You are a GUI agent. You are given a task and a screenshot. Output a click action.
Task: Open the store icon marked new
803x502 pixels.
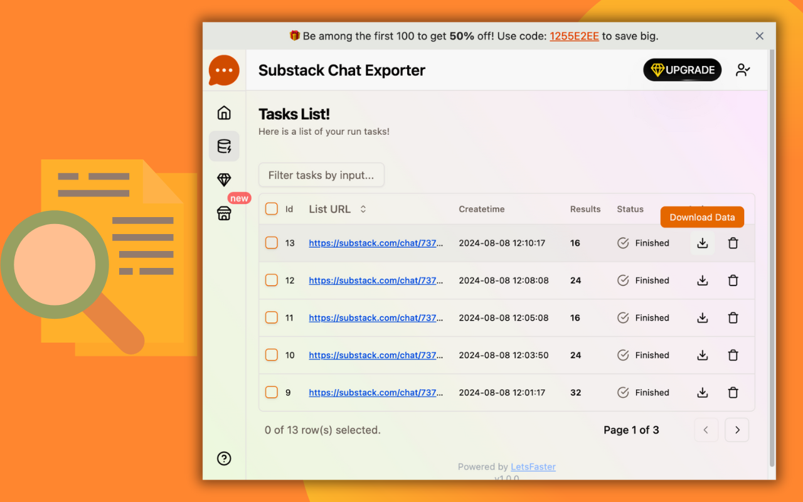(224, 213)
